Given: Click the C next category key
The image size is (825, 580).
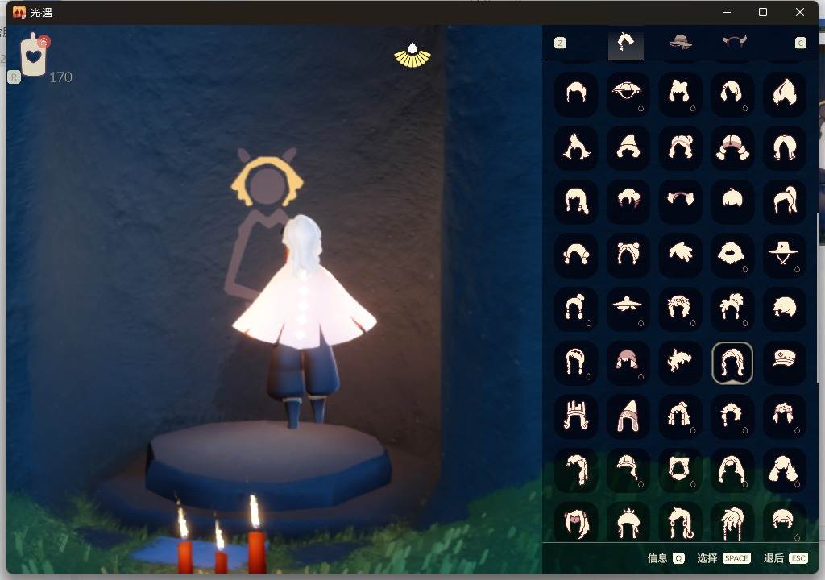Looking at the screenshot, I should pos(800,43).
